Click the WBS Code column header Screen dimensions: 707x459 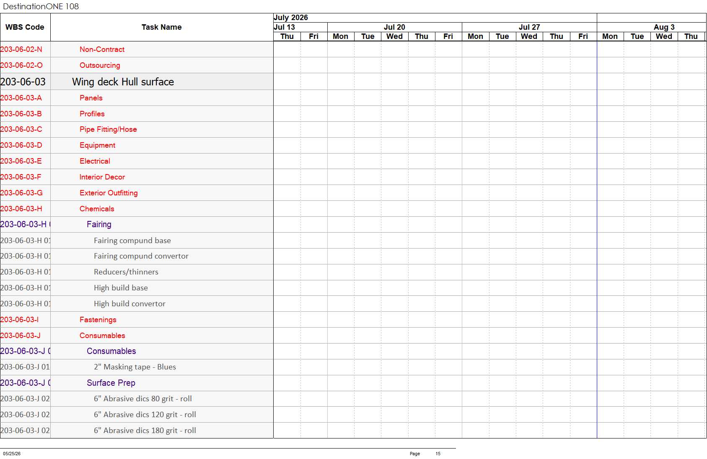25,27
